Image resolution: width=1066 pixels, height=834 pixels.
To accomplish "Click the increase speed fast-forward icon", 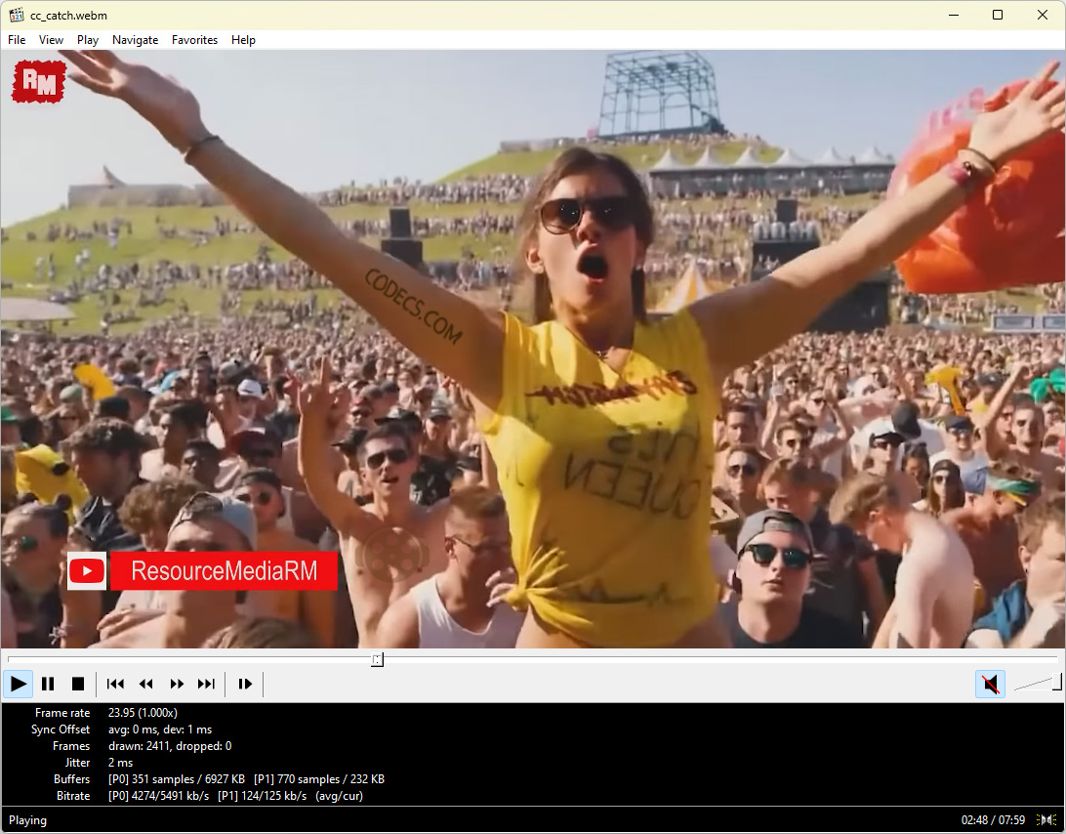I will (x=177, y=684).
